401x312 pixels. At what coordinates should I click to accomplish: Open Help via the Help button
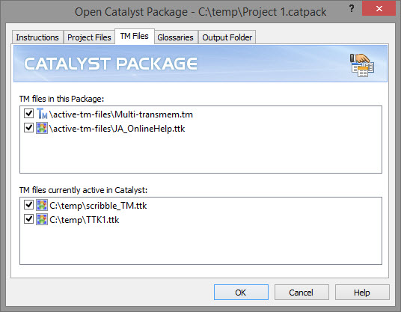362,293
